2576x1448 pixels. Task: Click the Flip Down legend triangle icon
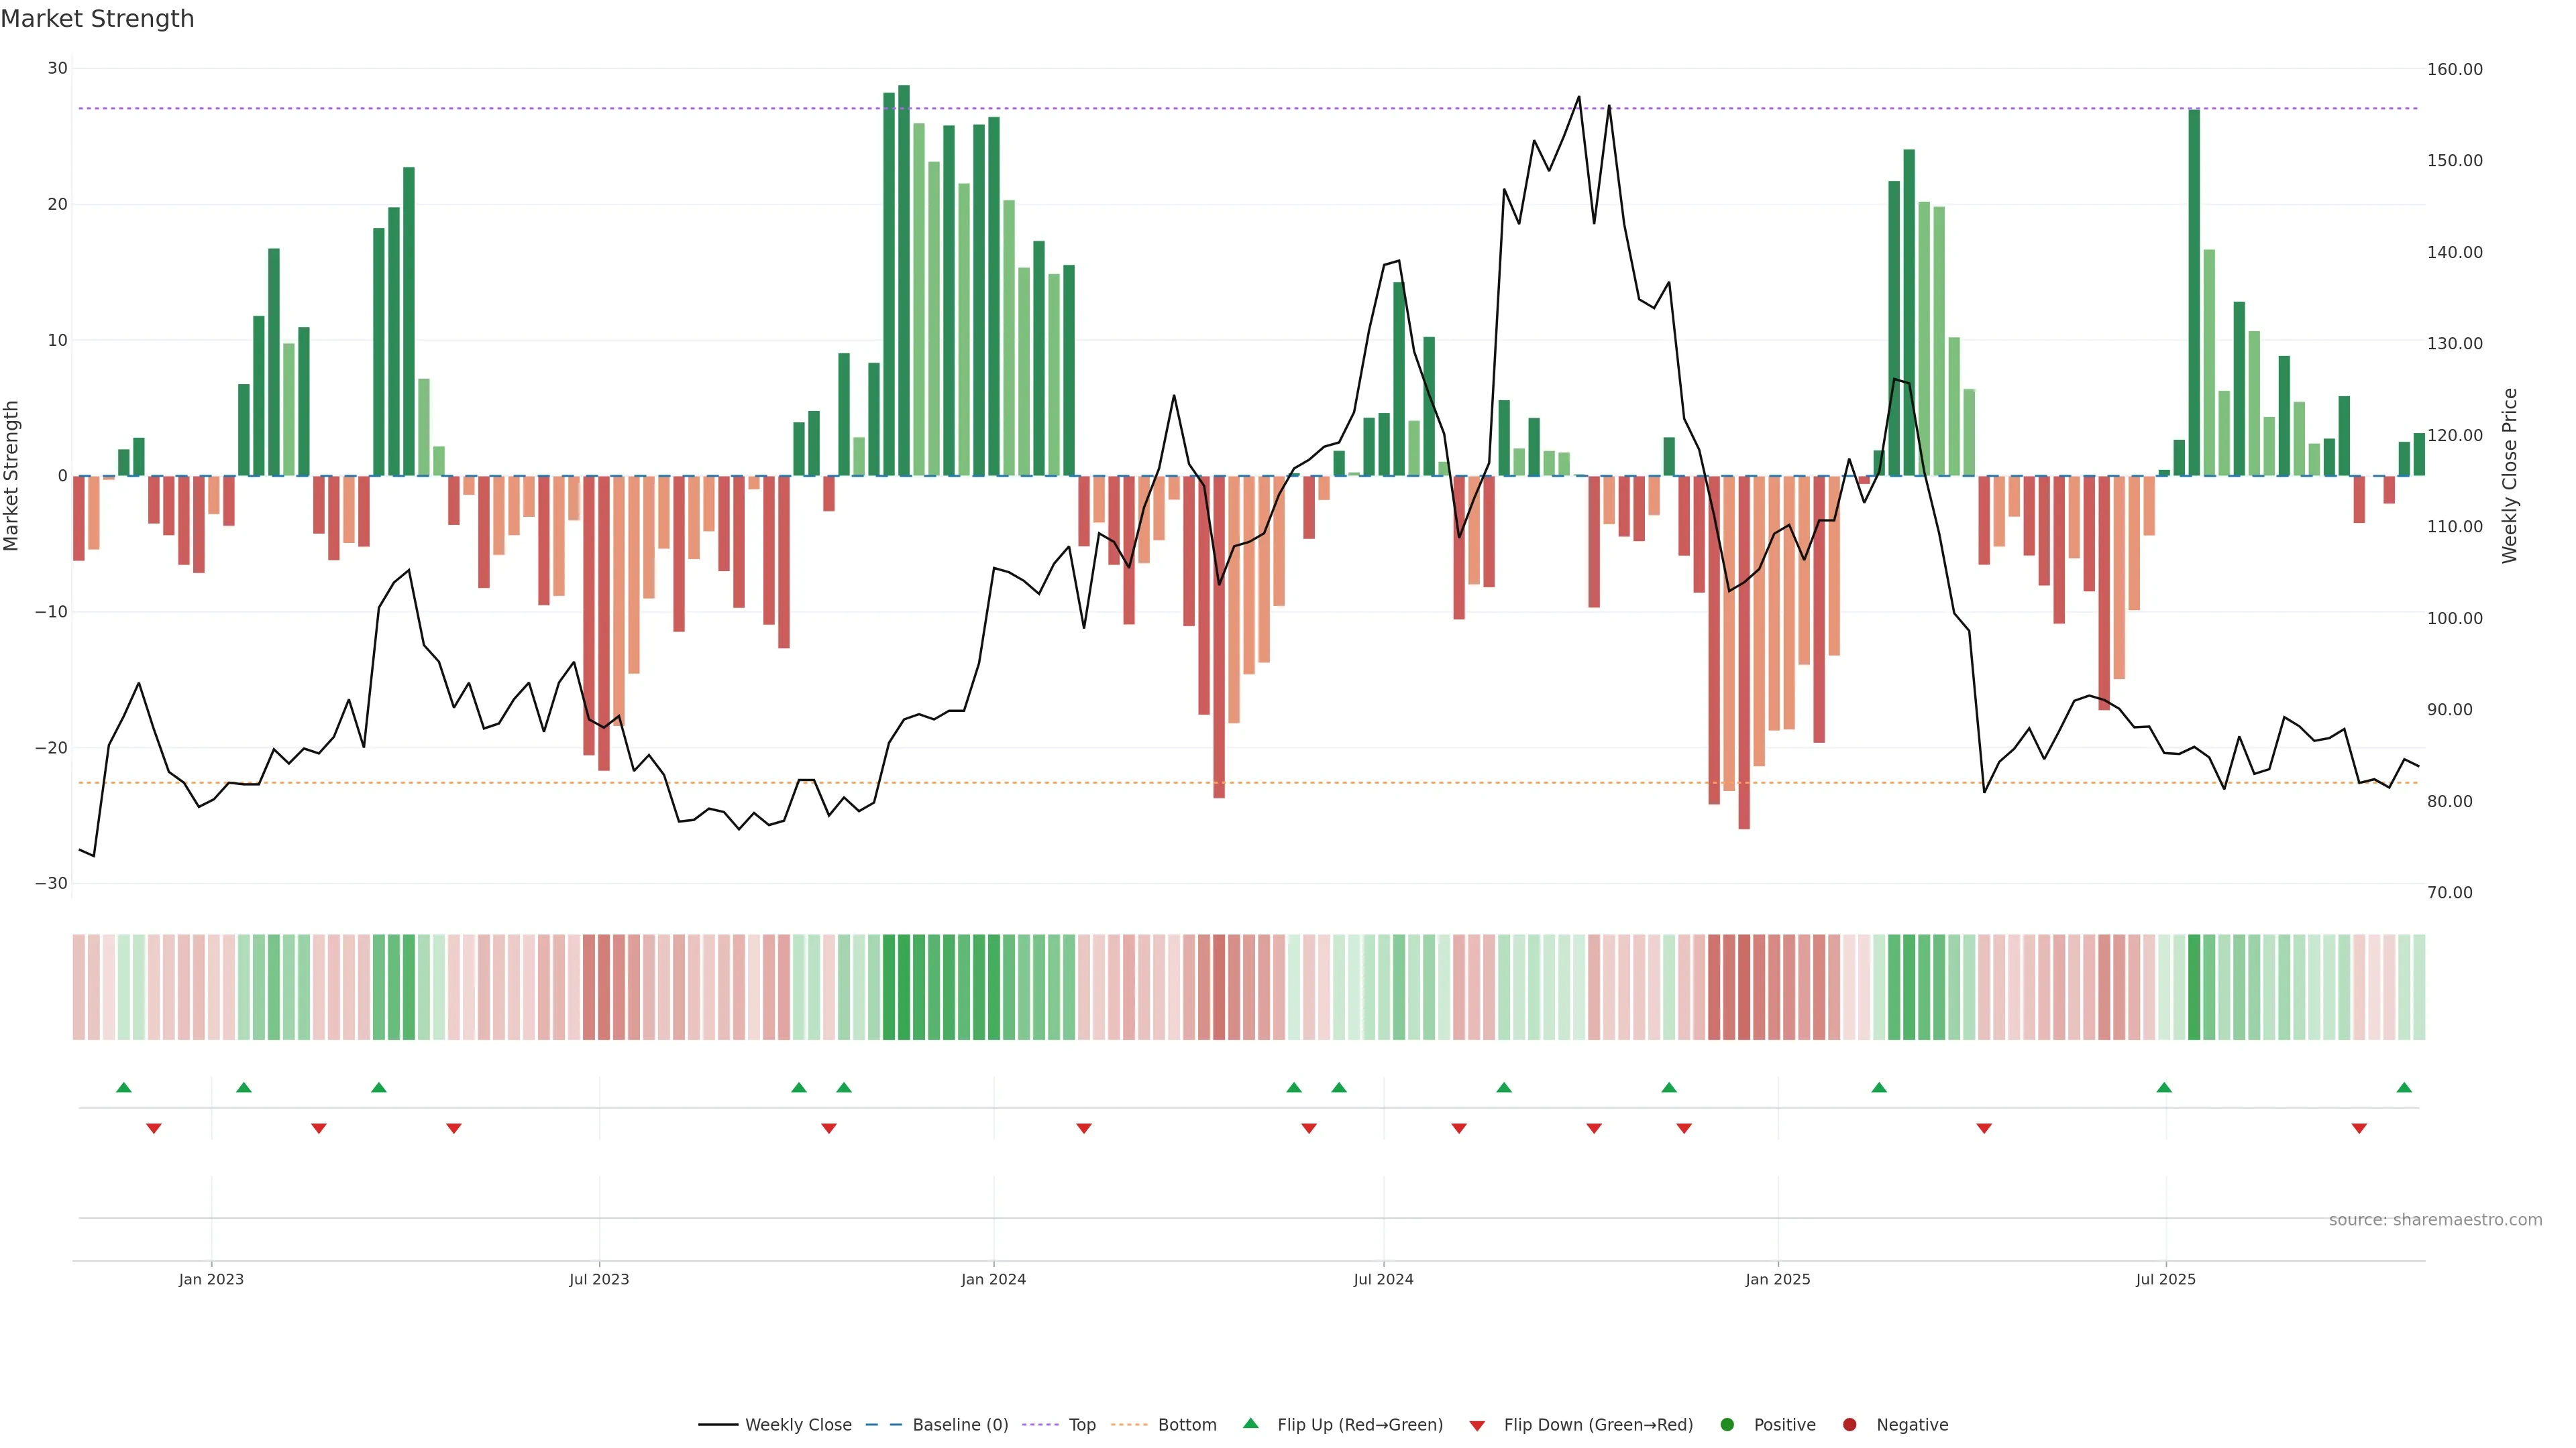tap(1477, 1426)
